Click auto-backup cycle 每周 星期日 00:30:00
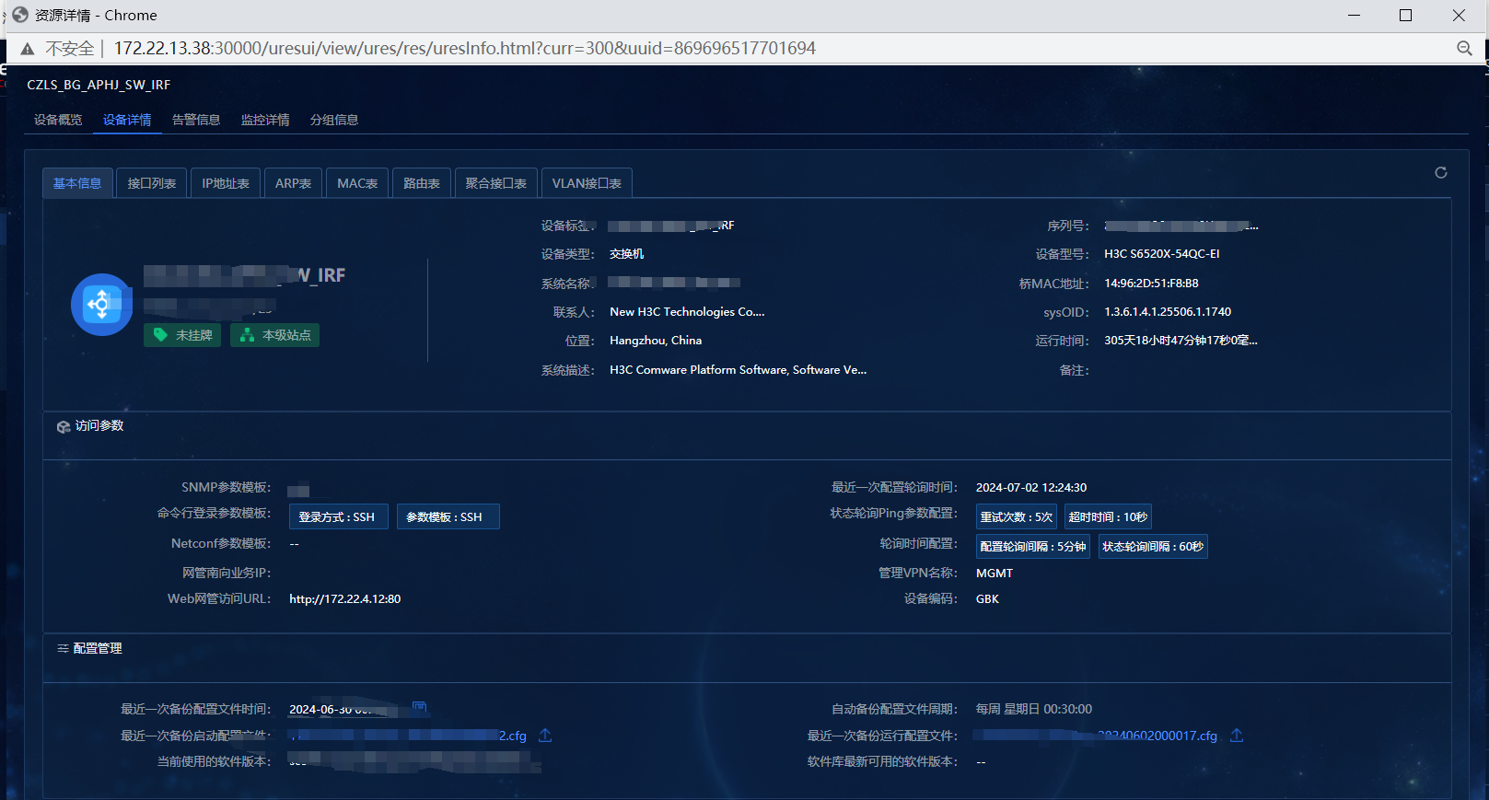Viewport: 1489px width, 800px height. click(1034, 709)
